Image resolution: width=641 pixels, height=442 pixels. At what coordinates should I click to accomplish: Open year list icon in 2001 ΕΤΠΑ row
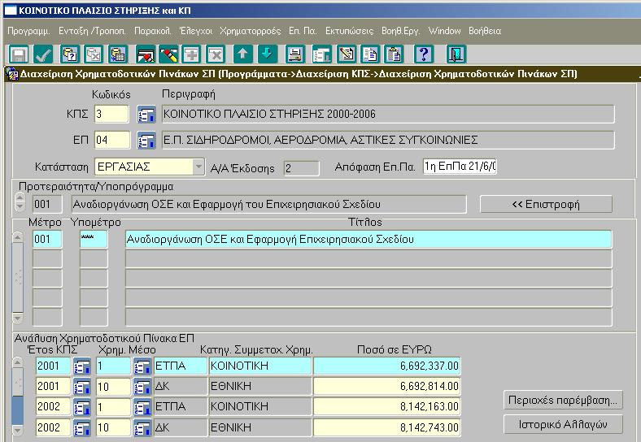[82, 366]
